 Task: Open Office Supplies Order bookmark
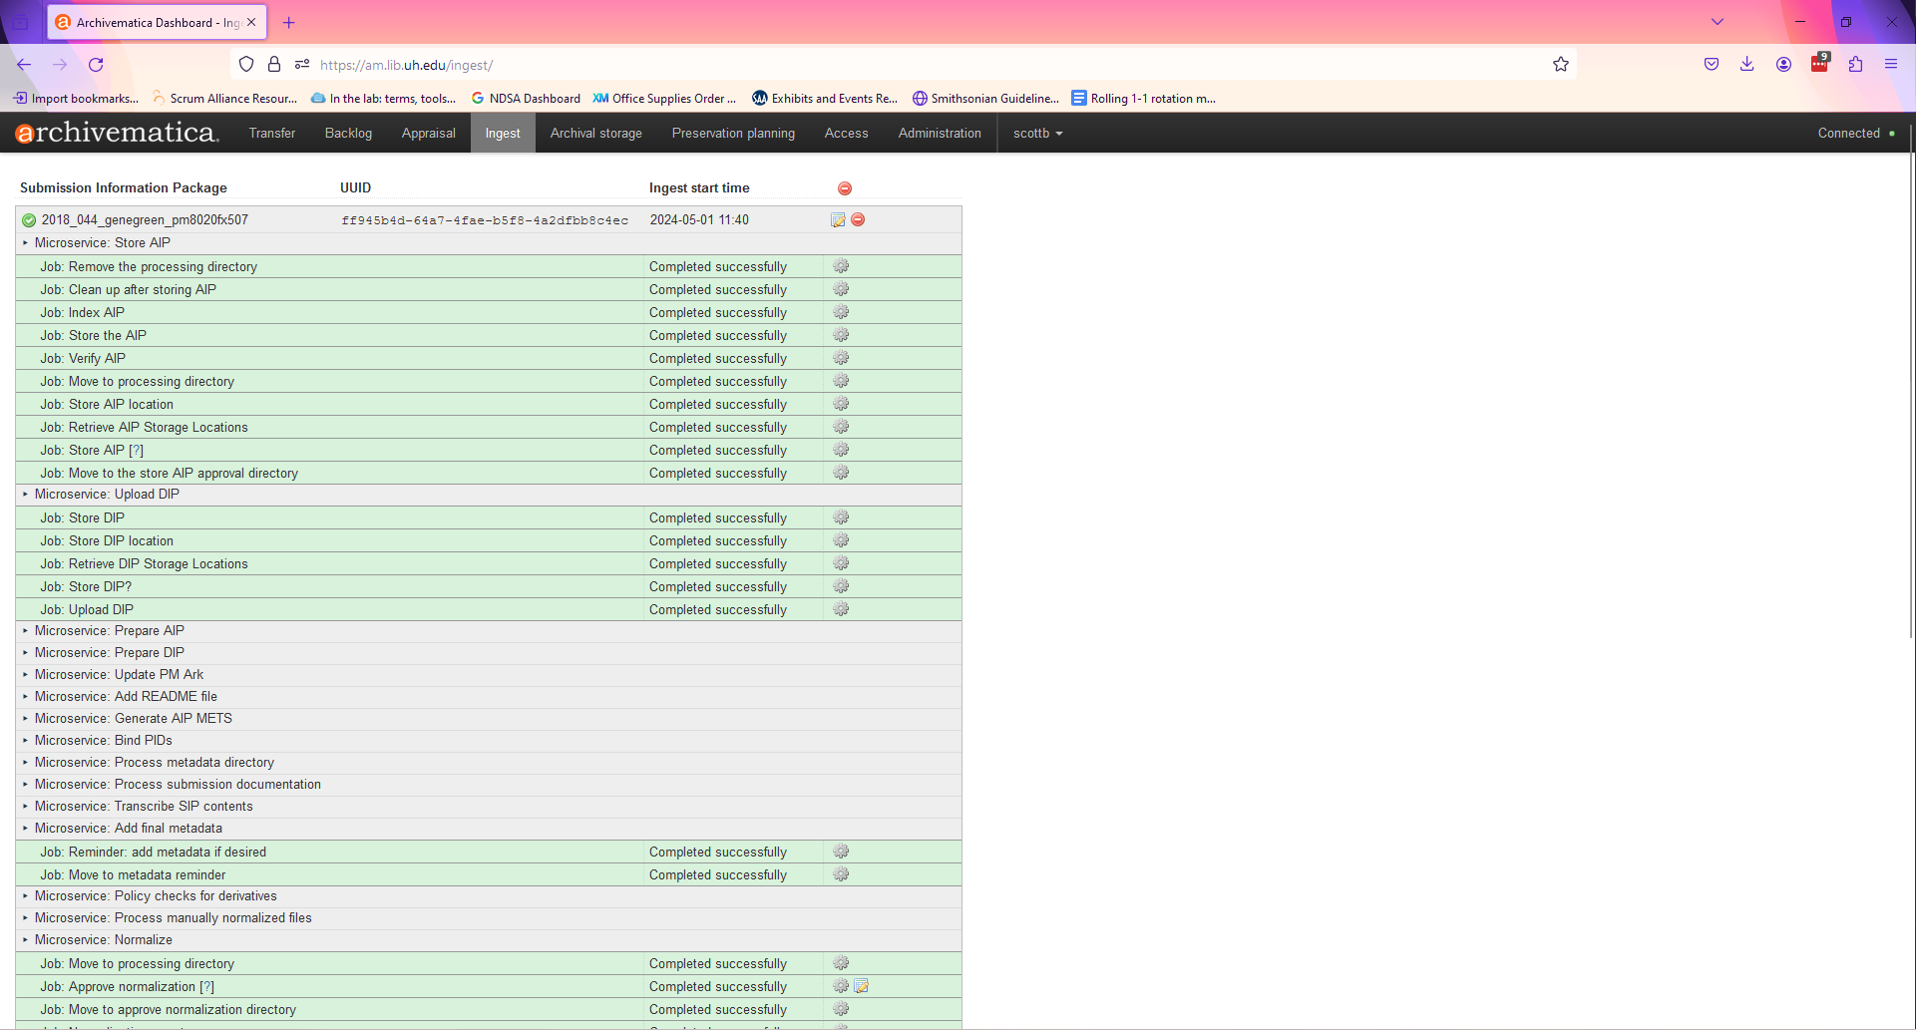pos(664,99)
